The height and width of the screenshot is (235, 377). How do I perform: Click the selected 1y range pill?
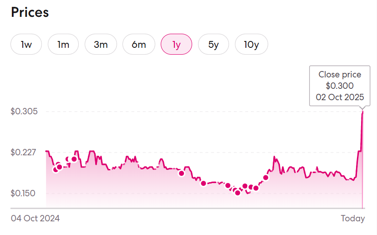(176, 45)
